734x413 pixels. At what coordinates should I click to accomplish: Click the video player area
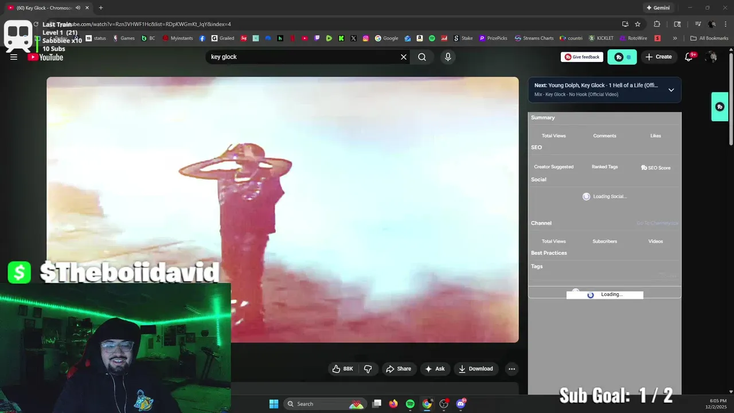283,209
